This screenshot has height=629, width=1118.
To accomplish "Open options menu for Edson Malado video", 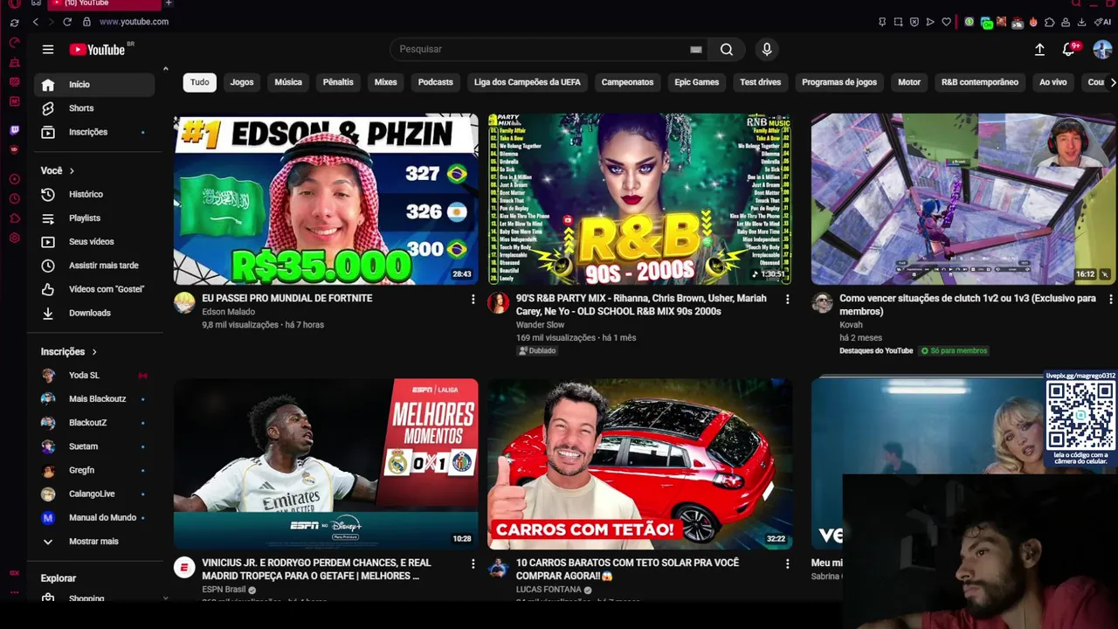I will click(x=473, y=300).
